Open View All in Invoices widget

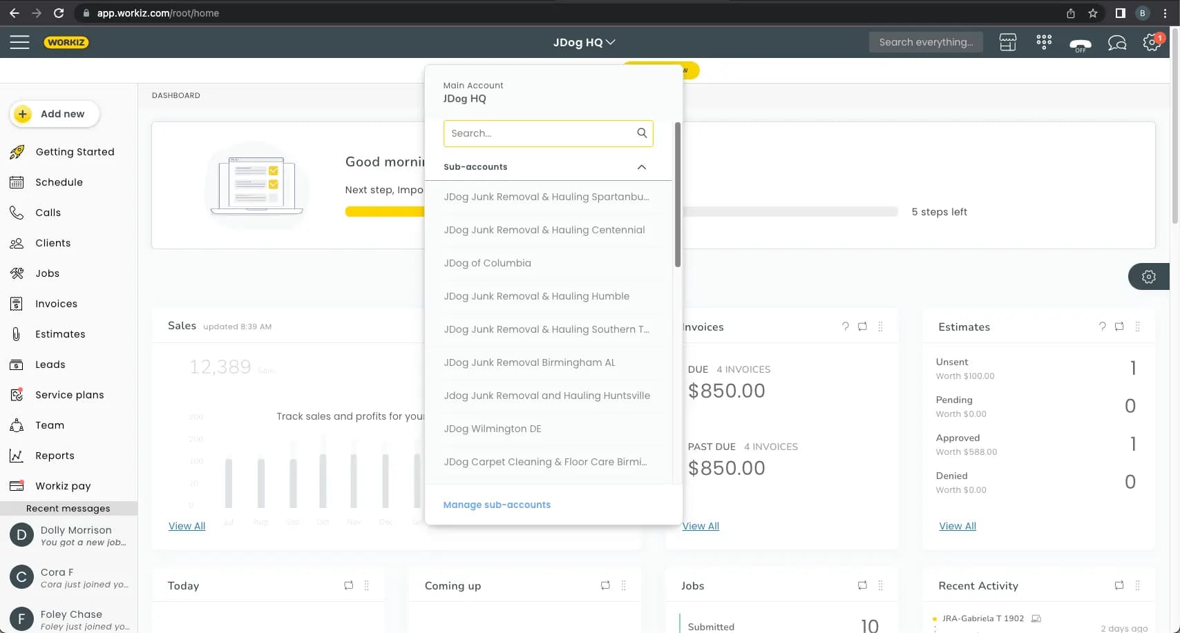point(701,526)
